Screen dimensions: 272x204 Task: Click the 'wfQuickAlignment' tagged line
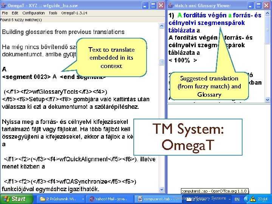click(x=80, y=159)
